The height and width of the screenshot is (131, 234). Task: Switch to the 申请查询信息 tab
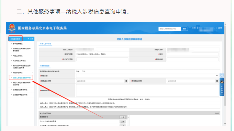tap(45, 66)
